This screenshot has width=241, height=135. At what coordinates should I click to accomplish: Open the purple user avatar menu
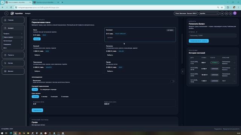(x=235, y=13)
